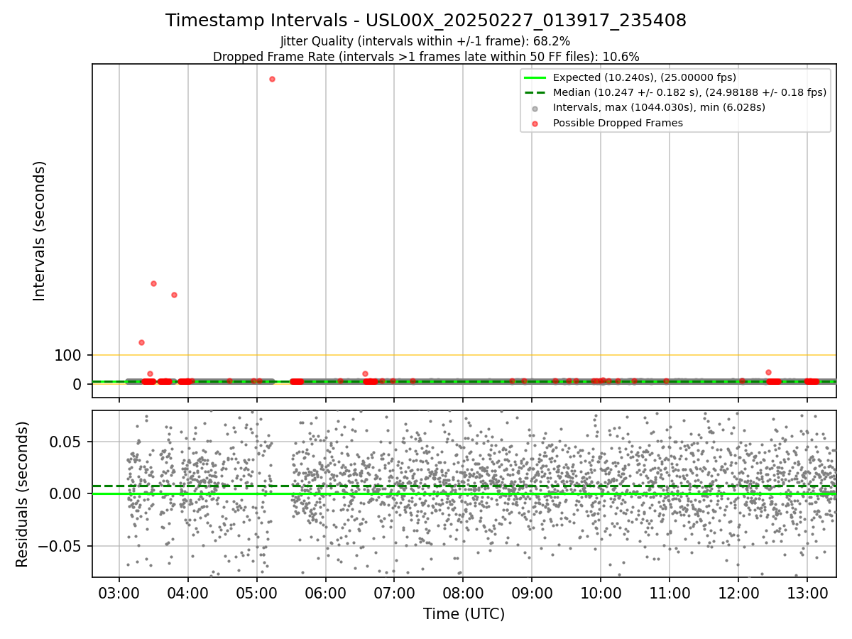Click the Residuals (seconds) axis label

coord(23,494)
